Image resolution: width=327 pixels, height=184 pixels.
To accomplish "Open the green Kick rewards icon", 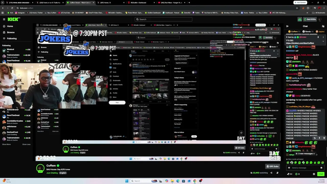I will [x=300, y=19].
